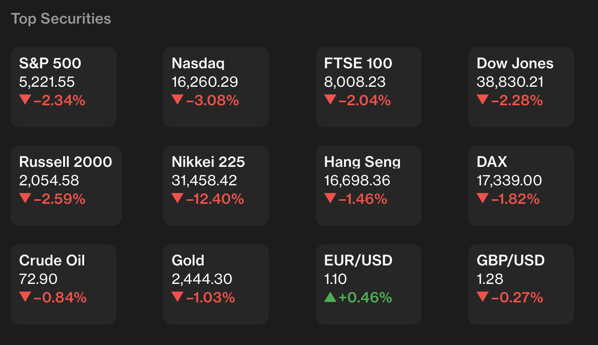The height and width of the screenshot is (345, 598).
Task: Select the Russell 2000 card
Action: (66, 186)
